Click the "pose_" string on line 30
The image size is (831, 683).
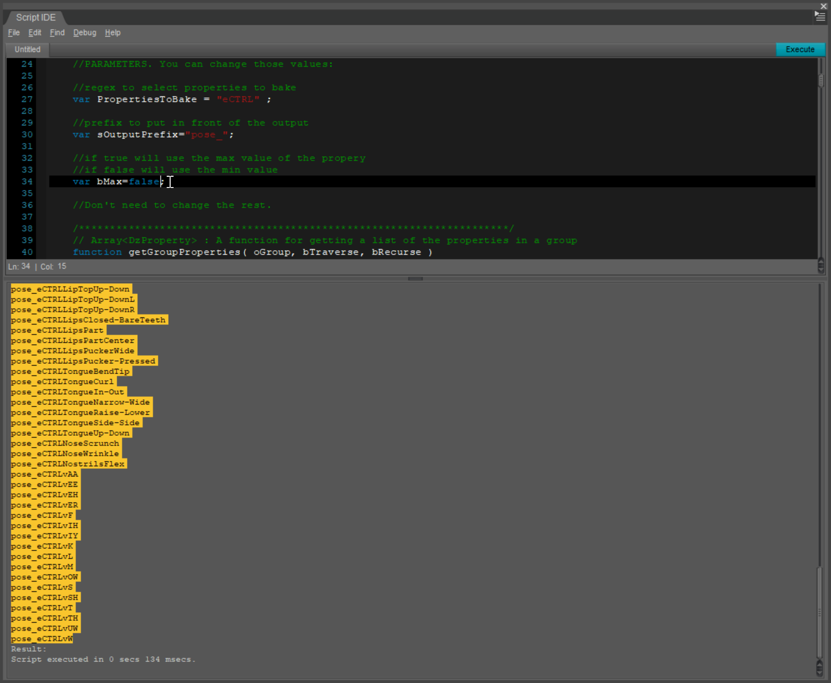pos(206,135)
